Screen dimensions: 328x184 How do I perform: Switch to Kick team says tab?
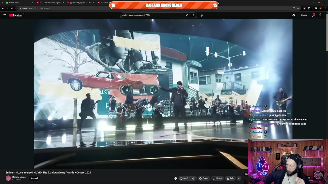[x=18, y=3]
